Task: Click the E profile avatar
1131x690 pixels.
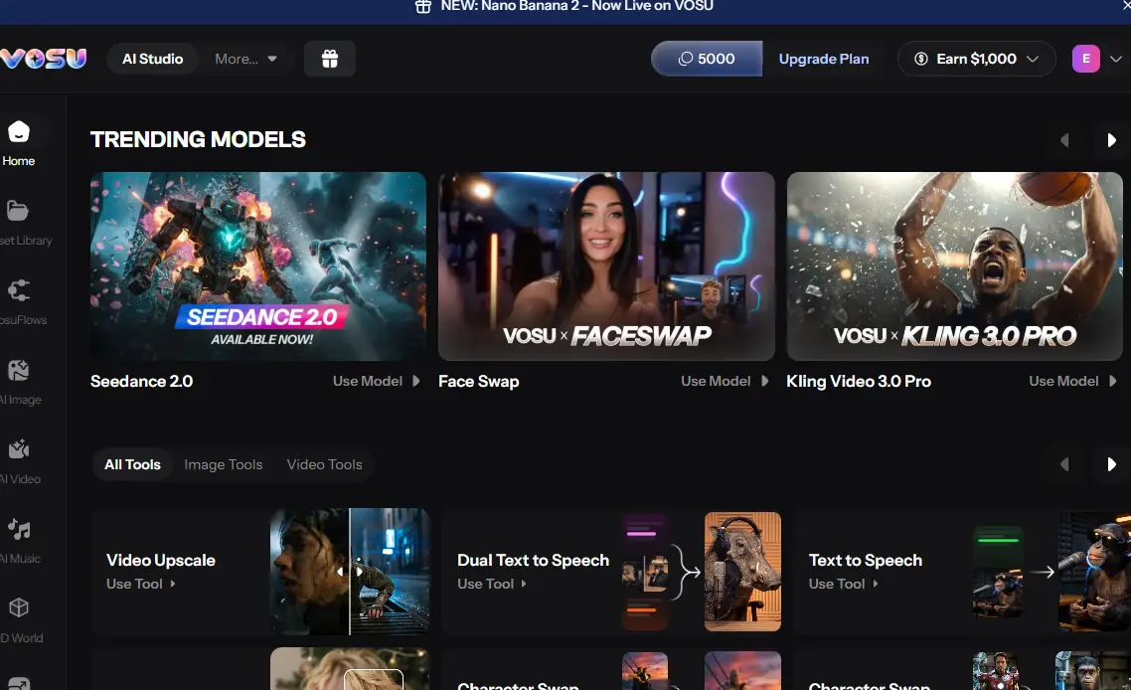Action: tap(1085, 59)
